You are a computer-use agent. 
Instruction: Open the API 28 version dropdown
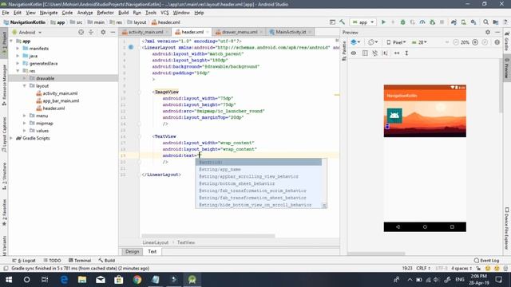pos(420,42)
